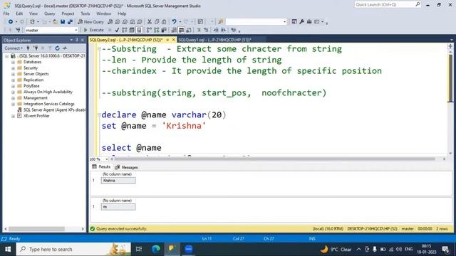Click the New Project icon

pos(32,22)
